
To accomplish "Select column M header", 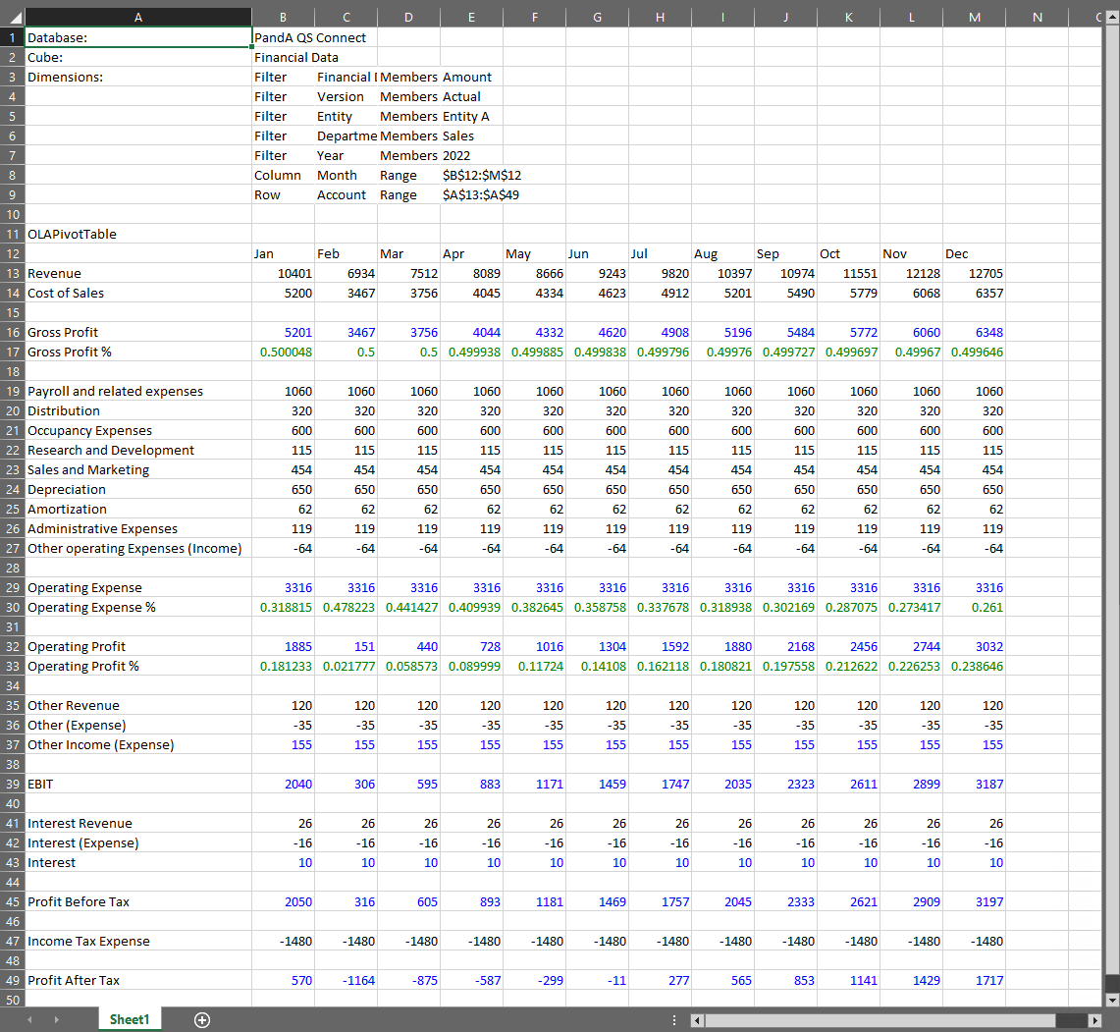I will coord(974,17).
